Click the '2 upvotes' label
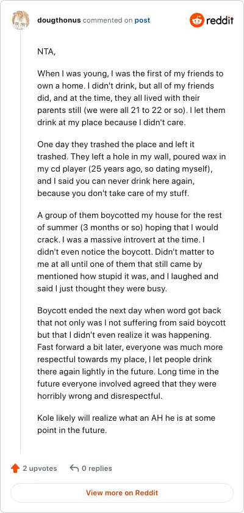This screenshot has height=513, width=244. [x=40, y=468]
